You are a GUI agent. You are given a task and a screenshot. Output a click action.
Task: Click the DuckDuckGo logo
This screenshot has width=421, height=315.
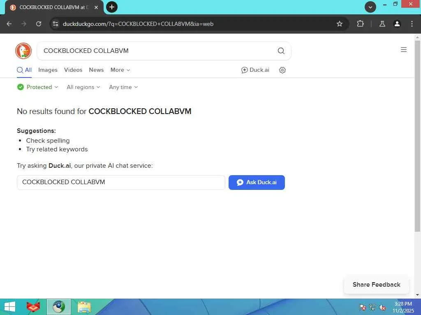(x=23, y=50)
